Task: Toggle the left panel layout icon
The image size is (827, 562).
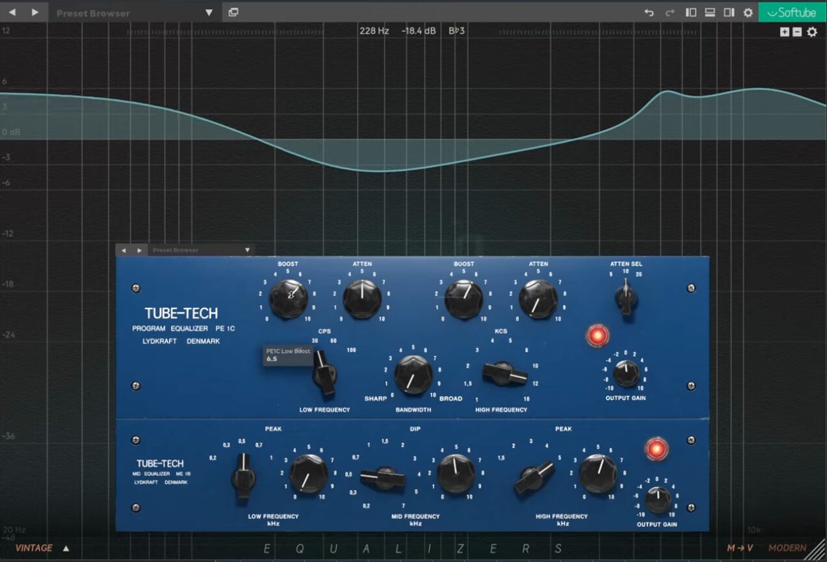Action: pyautogui.click(x=691, y=12)
